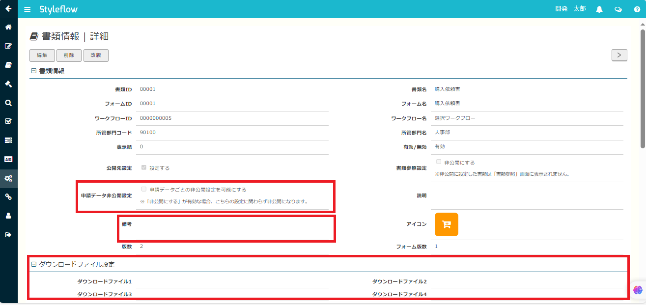Click the 選択ワークフロー value
646x305 pixels.
pyautogui.click(x=455, y=118)
